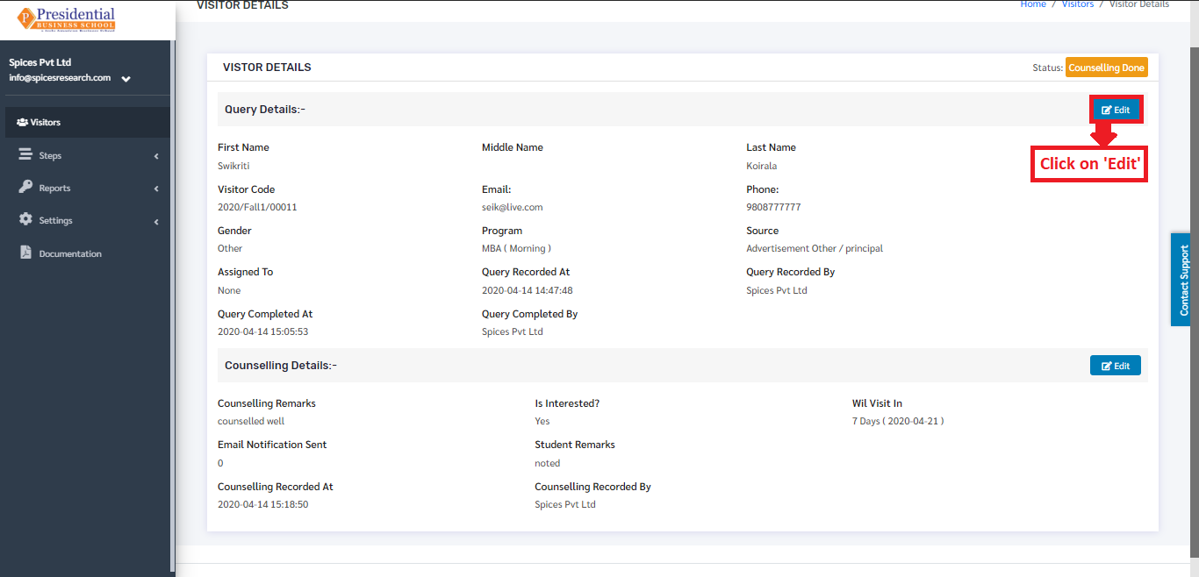Image resolution: width=1199 pixels, height=577 pixels.
Task: Select program value MBA ( Morning )
Action: click(x=516, y=248)
